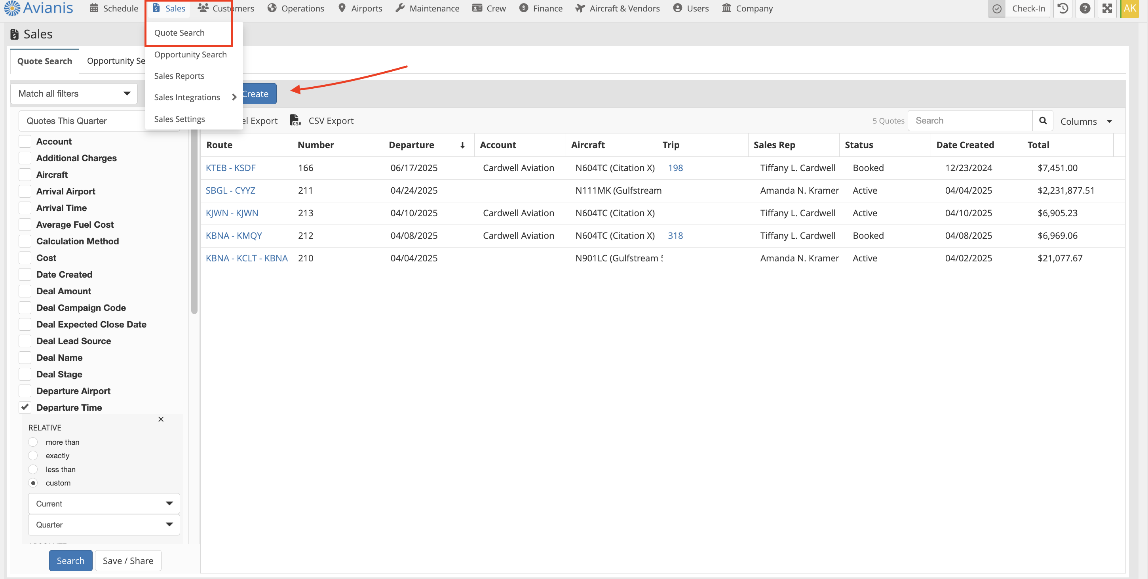1148x579 pixels.
Task: Sort by the Total column header
Action: [1067, 145]
